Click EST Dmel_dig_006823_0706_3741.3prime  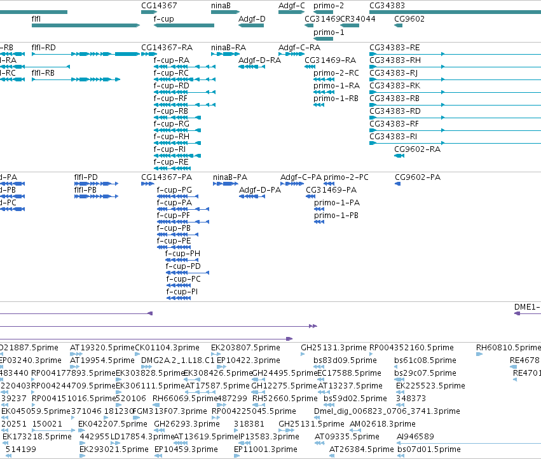387,411
